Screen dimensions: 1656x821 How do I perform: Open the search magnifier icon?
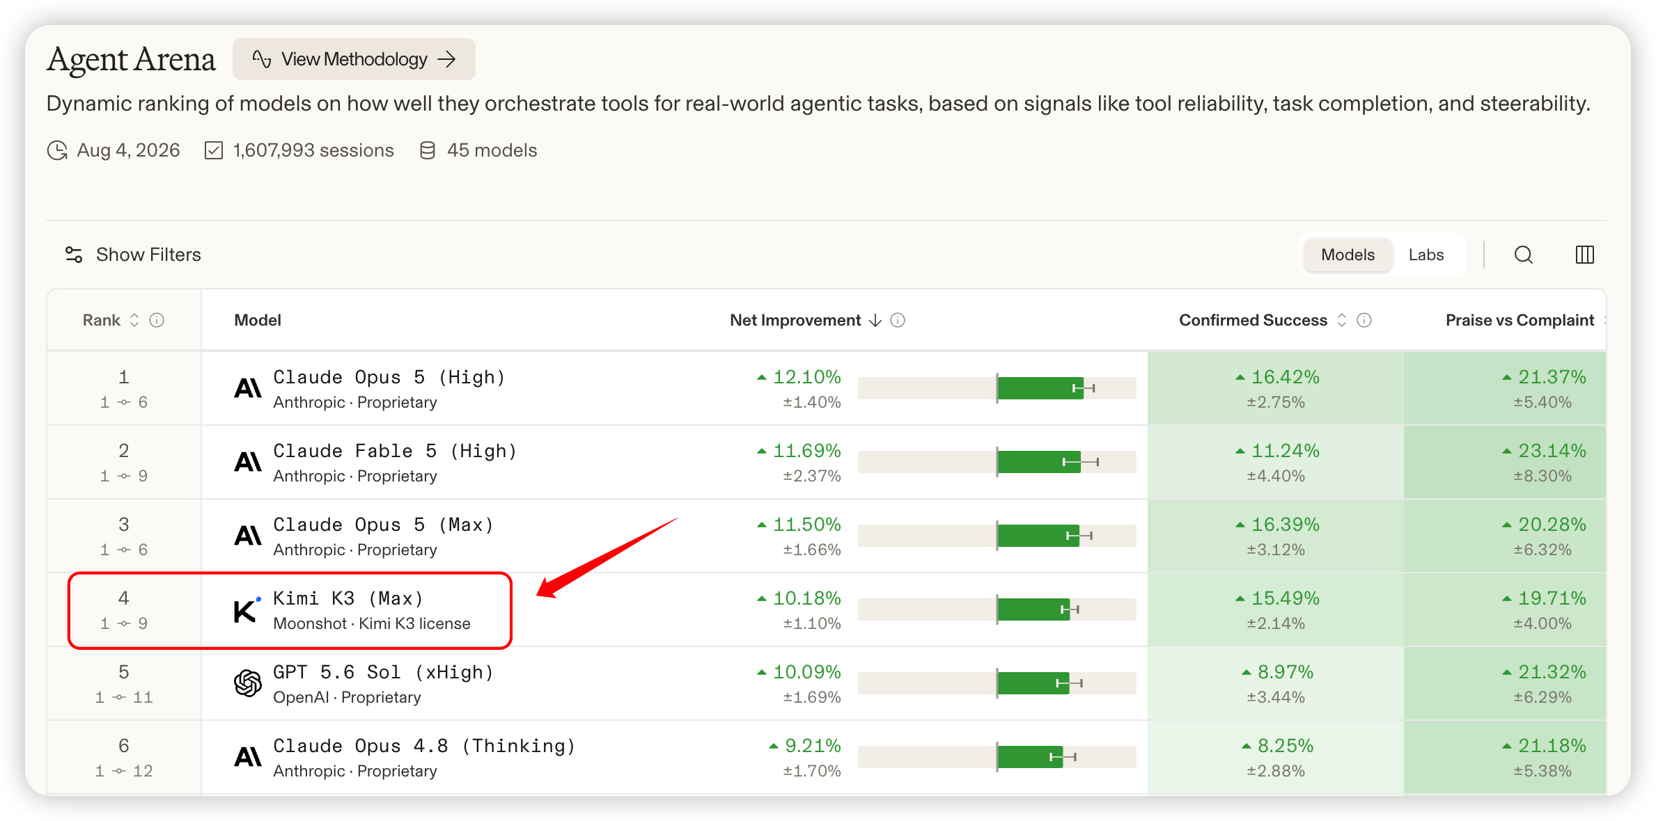tap(1524, 255)
